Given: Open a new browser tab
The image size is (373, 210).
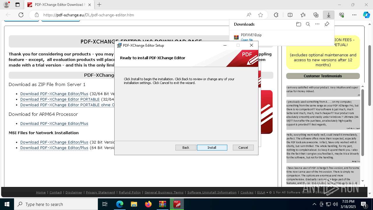Looking at the screenshot, I should point(99,5).
